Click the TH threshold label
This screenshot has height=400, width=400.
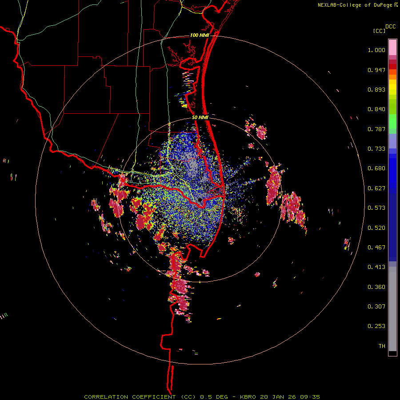[x=382, y=346]
